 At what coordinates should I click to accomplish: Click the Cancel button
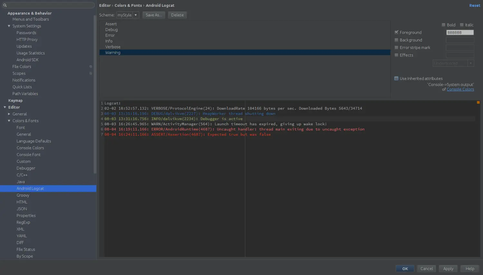427,269
